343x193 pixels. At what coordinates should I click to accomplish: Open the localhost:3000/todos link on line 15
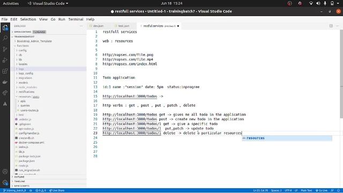click(x=130, y=96)
